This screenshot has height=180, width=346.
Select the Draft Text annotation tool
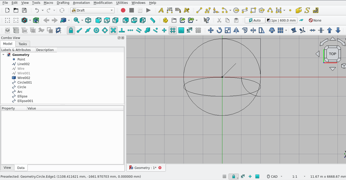161,10
